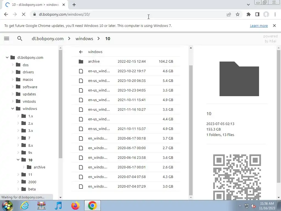
Task: Expand the software tree node
Action: 13,87
